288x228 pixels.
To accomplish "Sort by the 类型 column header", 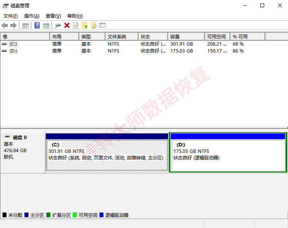I will (x=92, y=37).
